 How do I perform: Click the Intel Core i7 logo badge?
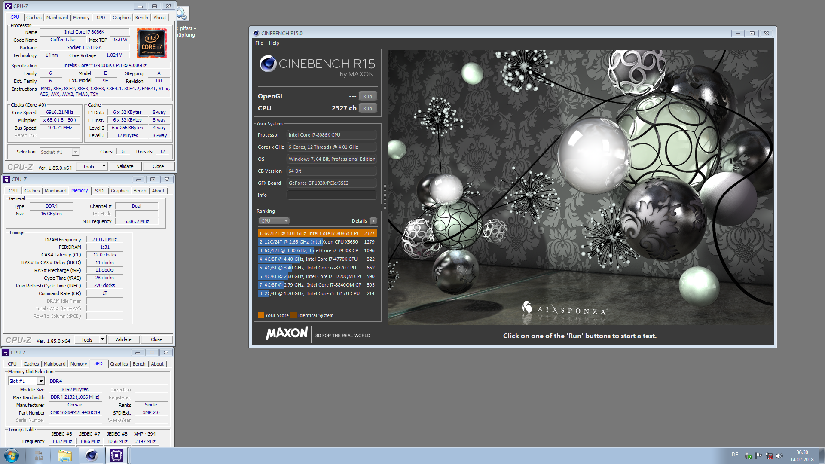pyautogui.click(x=151, y=43)
